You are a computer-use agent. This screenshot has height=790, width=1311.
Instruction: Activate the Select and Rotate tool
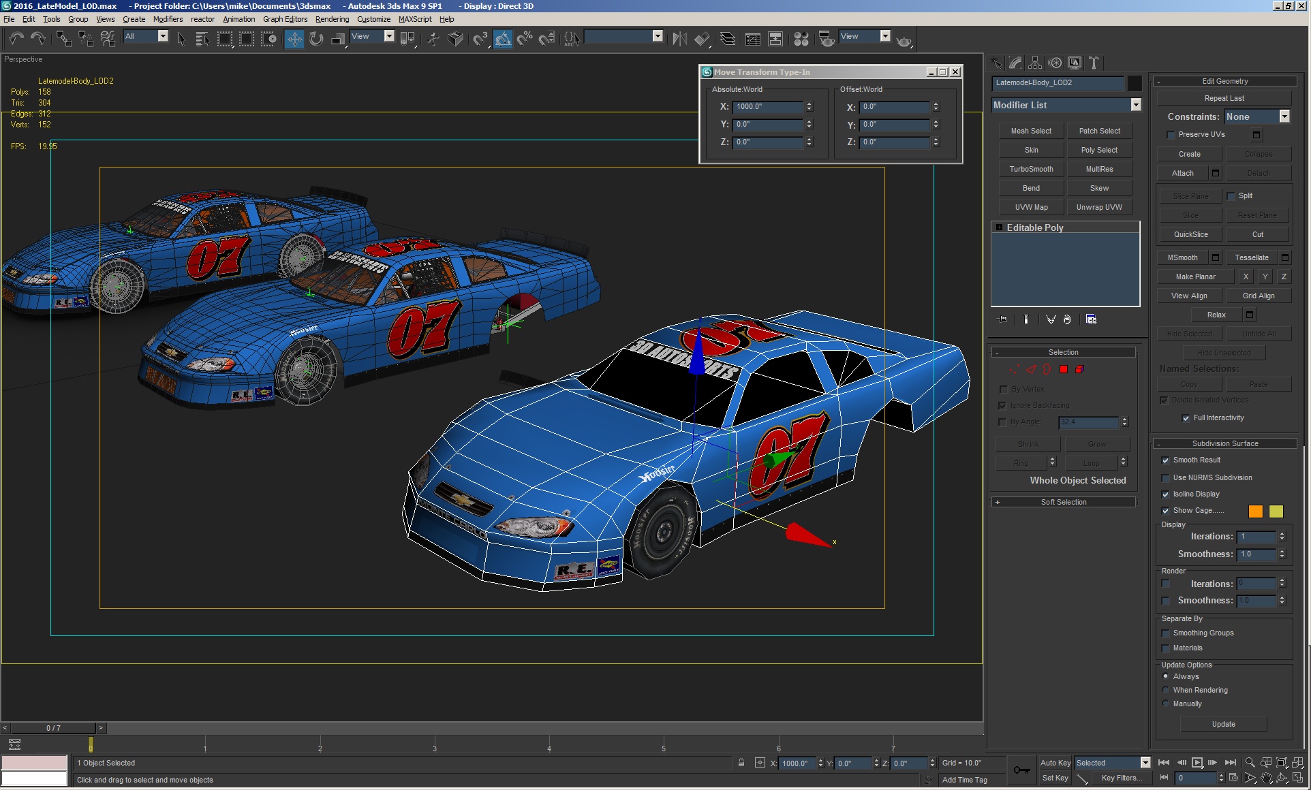pos(316,39)
